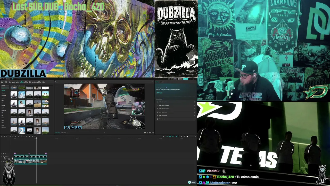Toggle the Make colors better switch
The image size is (330, 186).
tap(194, 102)
